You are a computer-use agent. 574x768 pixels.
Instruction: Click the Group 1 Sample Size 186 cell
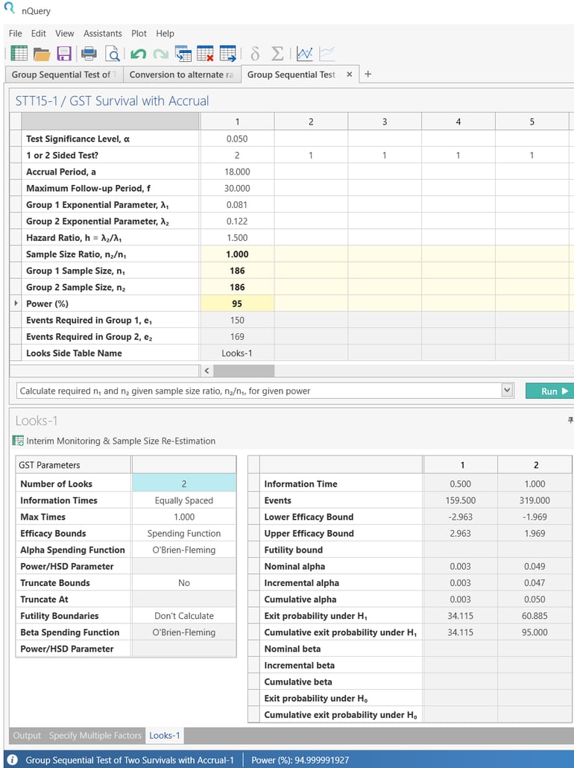[237, 271]
